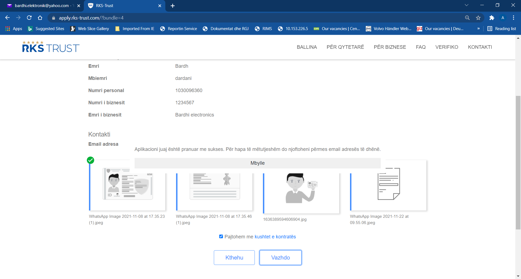Click the browser back arrow
521x279 pixels.
(7, 18)
